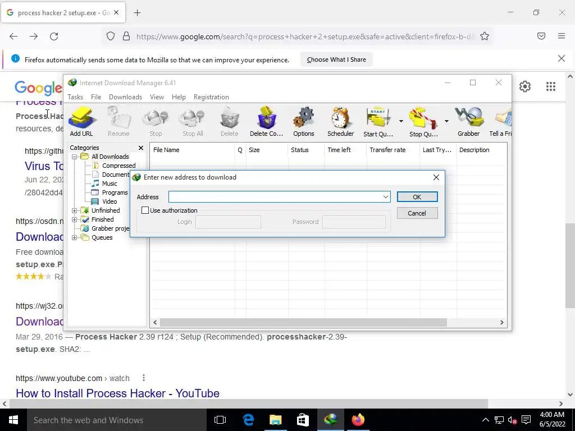The height and width of the screenshot is (431, 575).
Task: Open the File menu in IDM
Action: point(96,97)
